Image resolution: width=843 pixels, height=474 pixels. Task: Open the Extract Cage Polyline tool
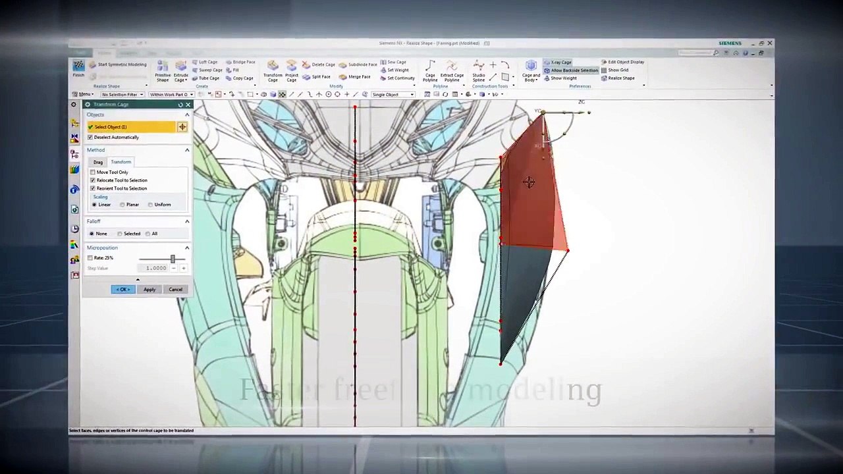[x=452, y=70]
